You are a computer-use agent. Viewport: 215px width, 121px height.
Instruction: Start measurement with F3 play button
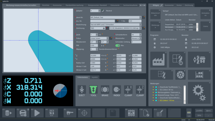click(x=37, y=113)
